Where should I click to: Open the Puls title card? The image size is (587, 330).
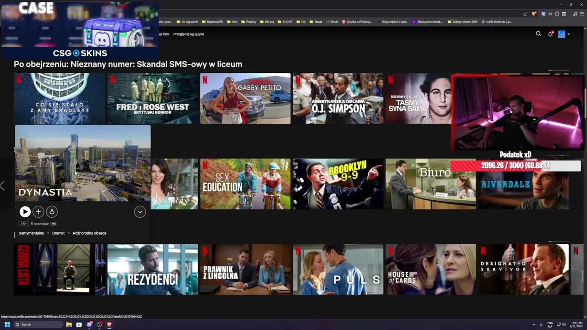pos(338,269)
